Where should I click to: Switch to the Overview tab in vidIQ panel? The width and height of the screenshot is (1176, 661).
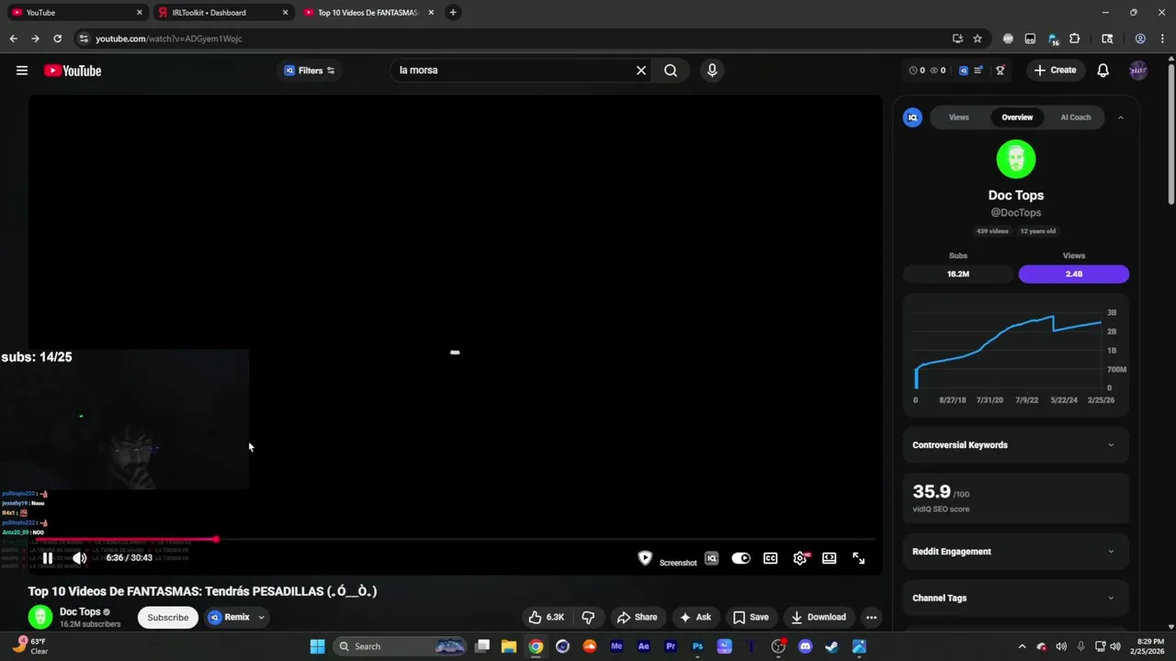(x=1017, y=118)
